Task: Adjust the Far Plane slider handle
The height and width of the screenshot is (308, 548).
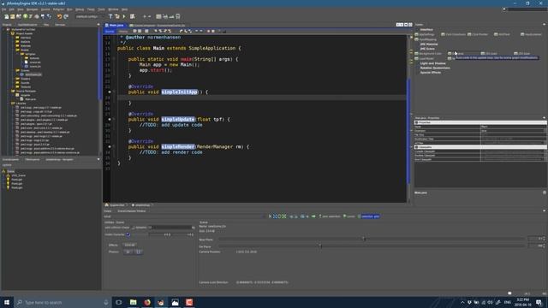Action: (x=320, y=246)
